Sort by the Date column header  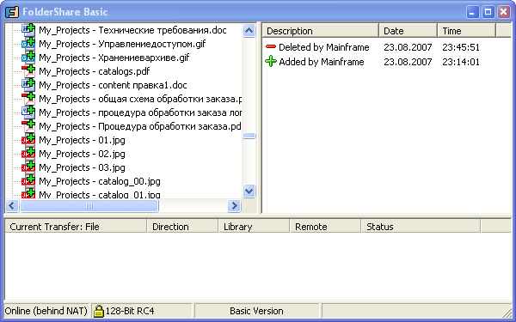(x=408, y=31)
